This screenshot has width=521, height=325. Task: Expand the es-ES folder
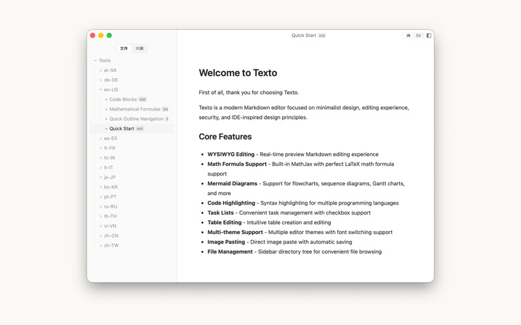[101, 138]
